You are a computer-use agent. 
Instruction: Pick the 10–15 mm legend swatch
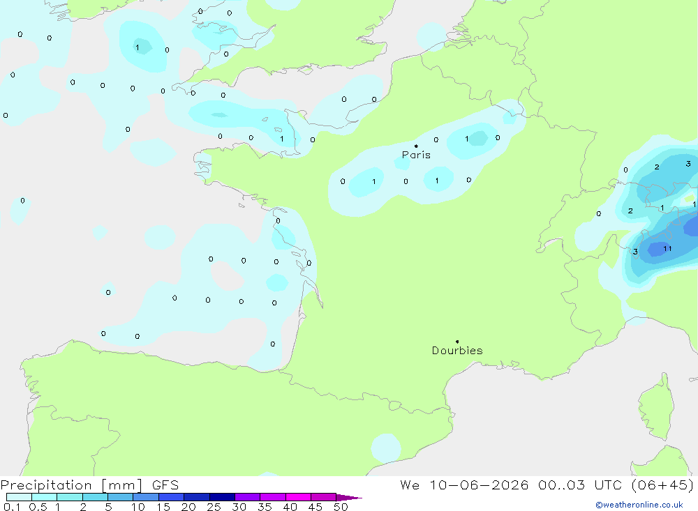point(146,497)
